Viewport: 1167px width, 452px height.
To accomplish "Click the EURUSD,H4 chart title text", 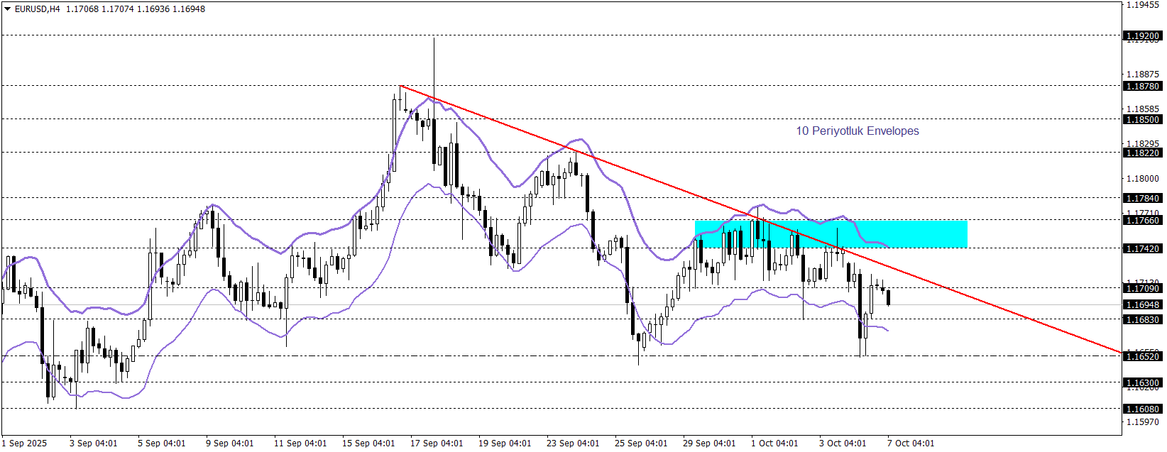I will 37,9.
